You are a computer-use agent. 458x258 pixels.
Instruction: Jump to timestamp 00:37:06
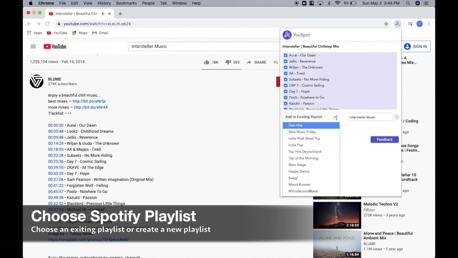(x=56, y=180)
